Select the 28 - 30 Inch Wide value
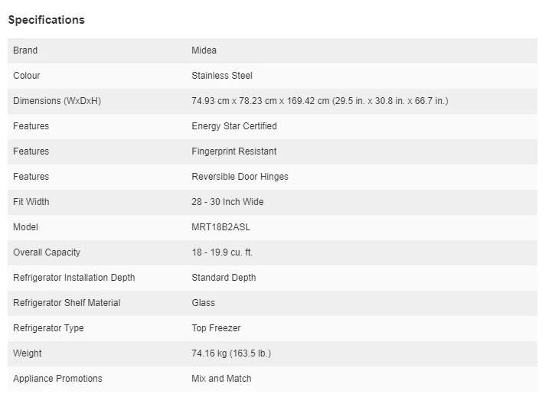Image resolution: width=552 pixels, height=407 pixels. pos(227,202)
